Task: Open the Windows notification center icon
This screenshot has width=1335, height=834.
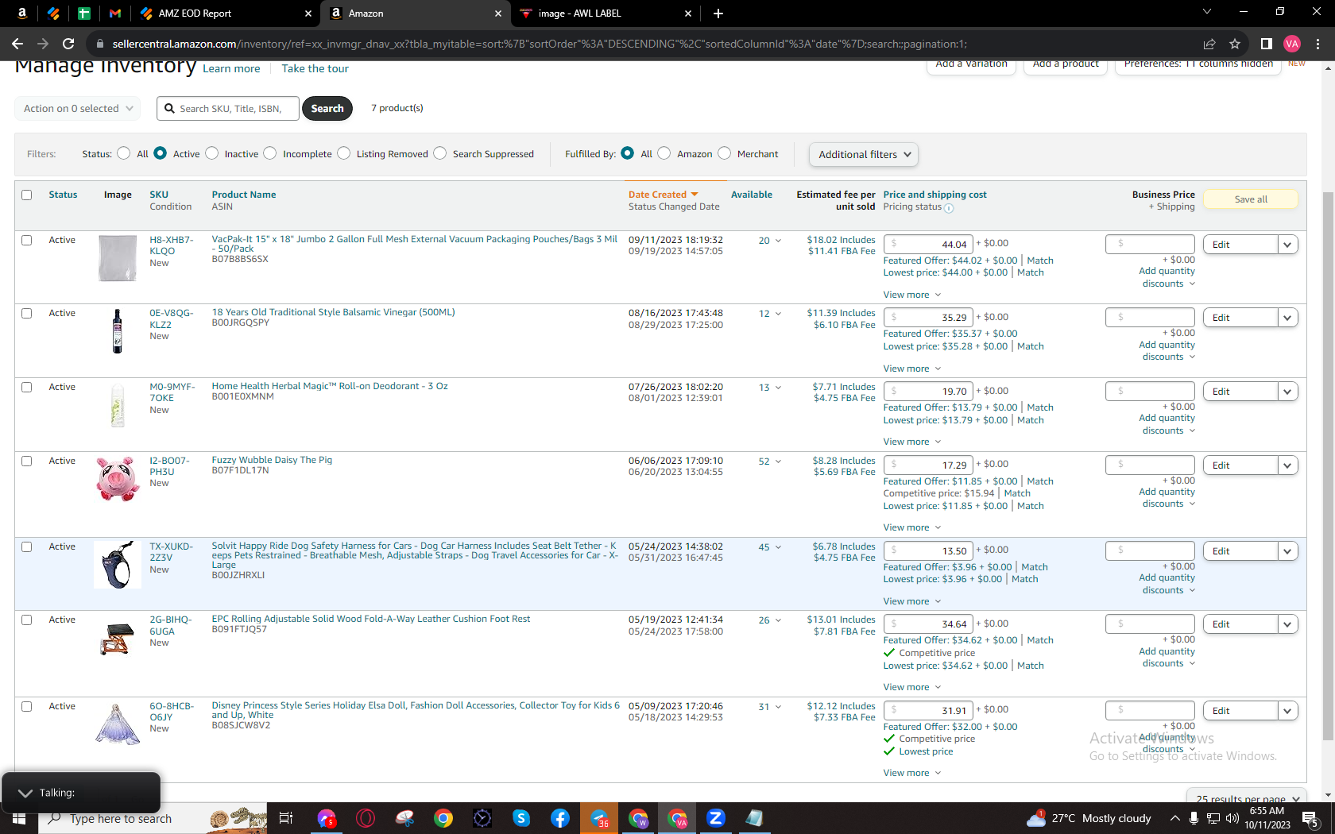Action: tap(1310, 818)
